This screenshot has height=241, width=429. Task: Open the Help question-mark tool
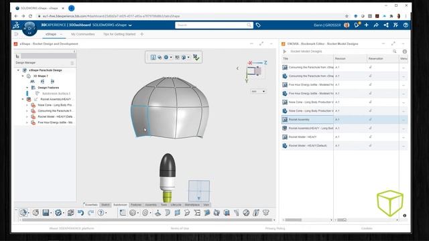tap(101, 213)
